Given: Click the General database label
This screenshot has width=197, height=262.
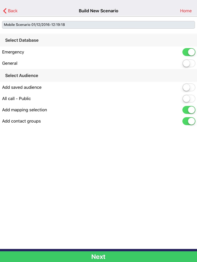Looking at the screenshot, I should pos(10,63).
